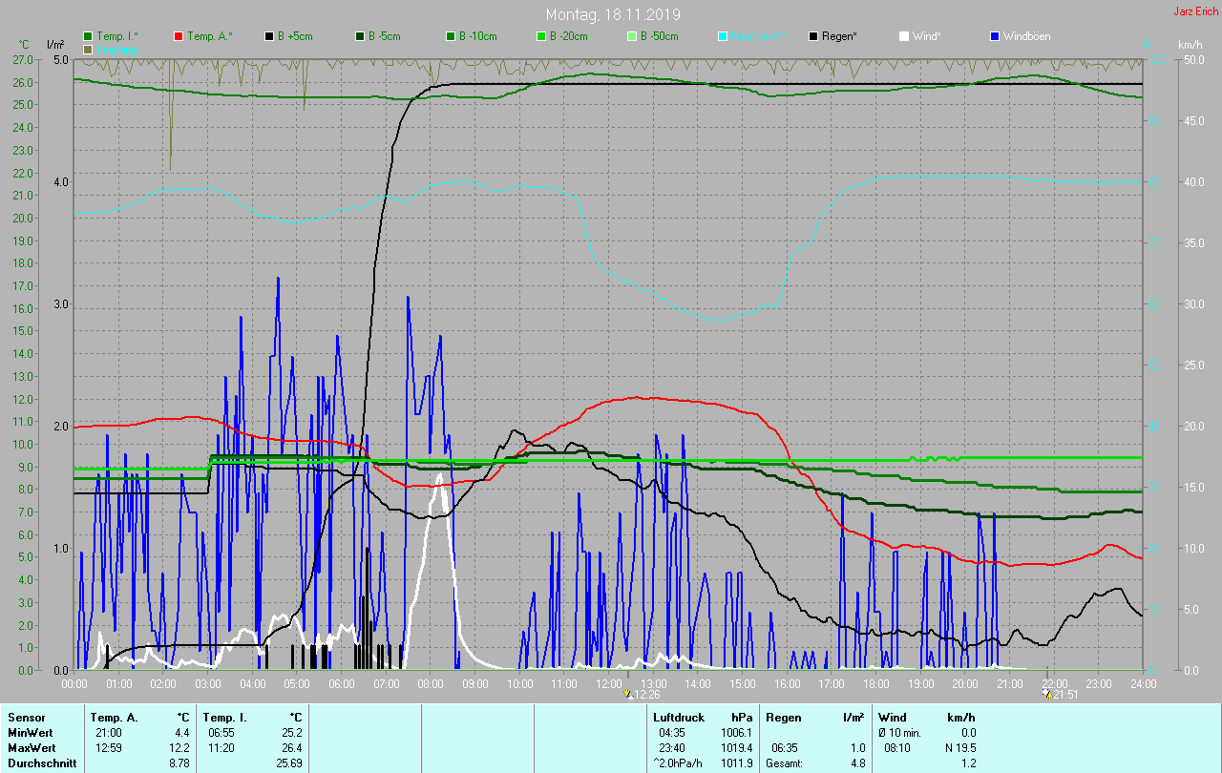Click the olive legend square below Temp. I.
The image size is (1222, 773).
pyautogui.click(x=88, y=49)
